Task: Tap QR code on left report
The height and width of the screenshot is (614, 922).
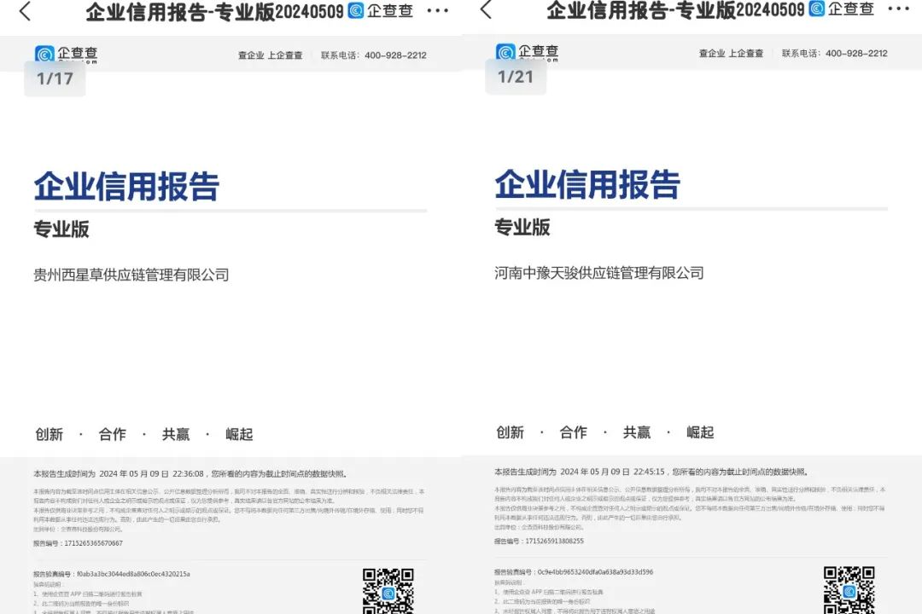Action: (x=388, y=591)
